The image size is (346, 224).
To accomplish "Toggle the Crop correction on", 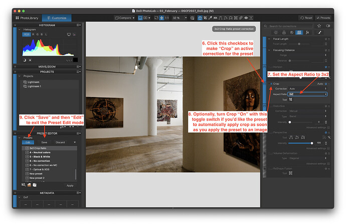I will coord(271,84).
